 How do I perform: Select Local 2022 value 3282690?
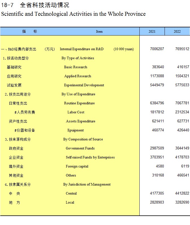click(182, 202)
